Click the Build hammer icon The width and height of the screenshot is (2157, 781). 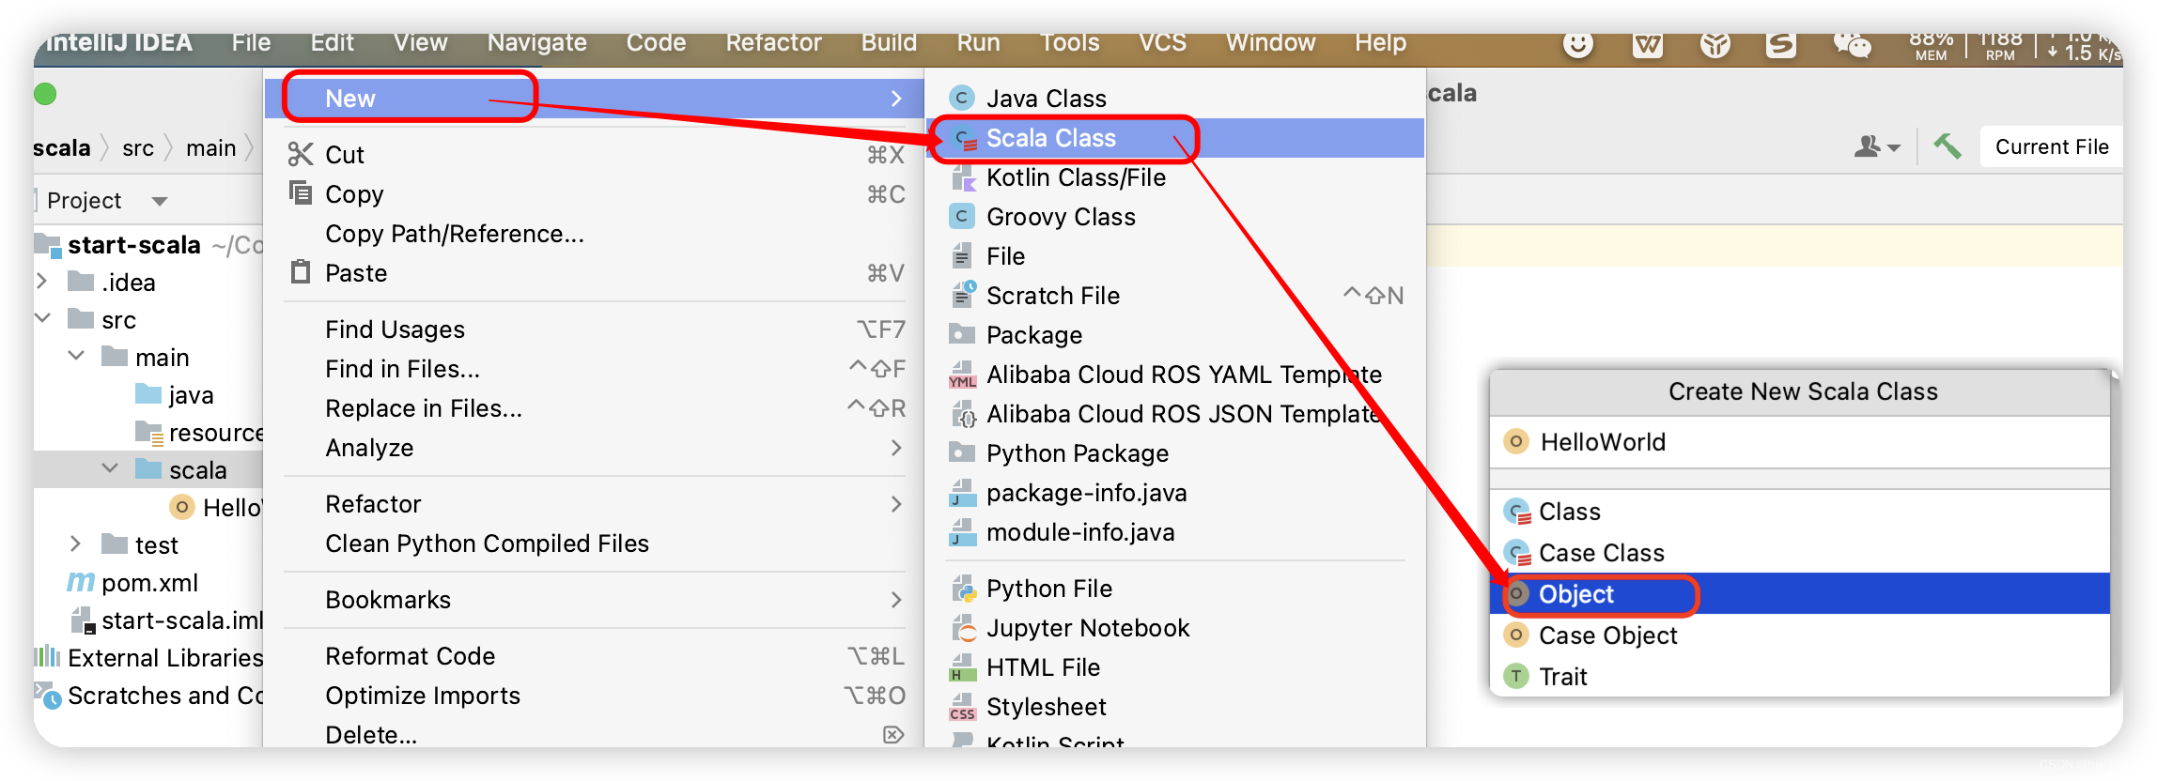click(x=1947, y=146)
